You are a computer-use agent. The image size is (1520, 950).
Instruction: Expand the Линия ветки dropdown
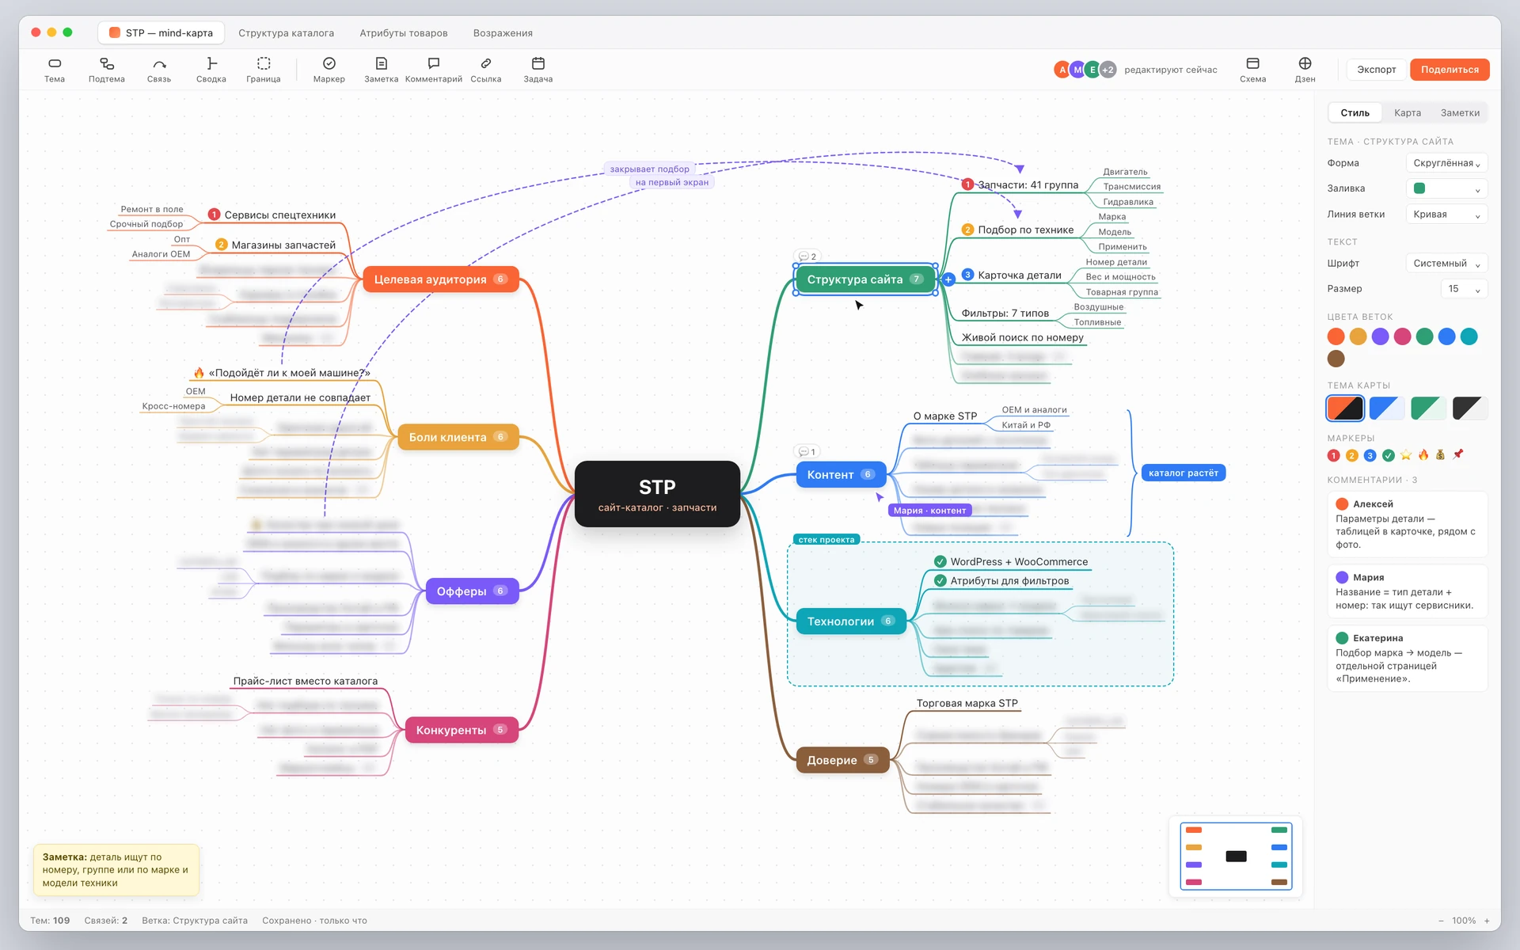click(1446, 215)
